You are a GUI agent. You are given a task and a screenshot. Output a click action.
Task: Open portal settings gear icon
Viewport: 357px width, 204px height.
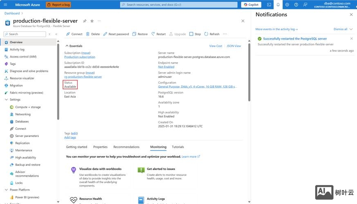(x=287, y=5)
